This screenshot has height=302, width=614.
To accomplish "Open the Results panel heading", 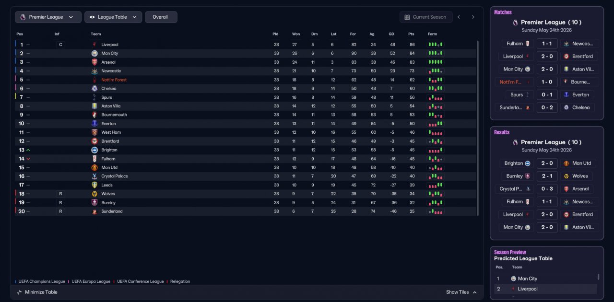I will click(x=502, y=132).
